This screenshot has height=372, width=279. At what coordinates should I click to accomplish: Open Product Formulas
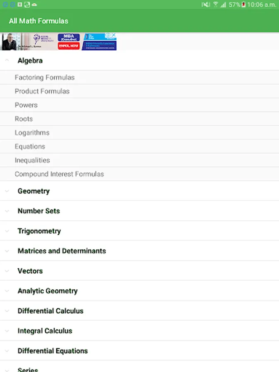coord(42,91)
